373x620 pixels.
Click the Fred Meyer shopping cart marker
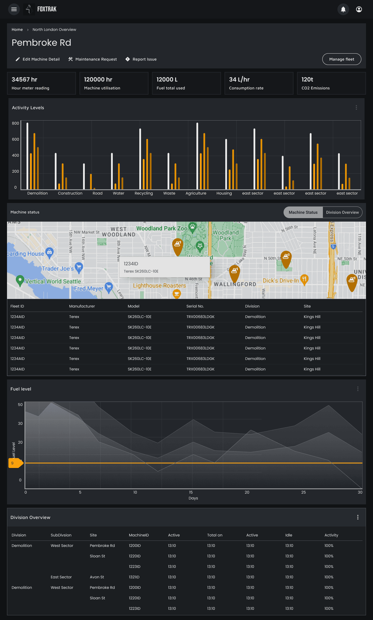109,288
